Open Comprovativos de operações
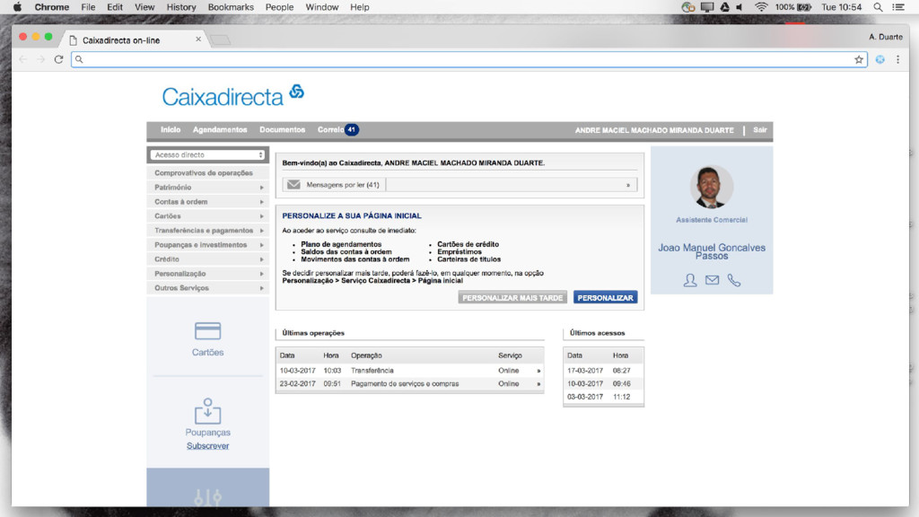This screenshot has width=919, height=517. tap(207, 173)
